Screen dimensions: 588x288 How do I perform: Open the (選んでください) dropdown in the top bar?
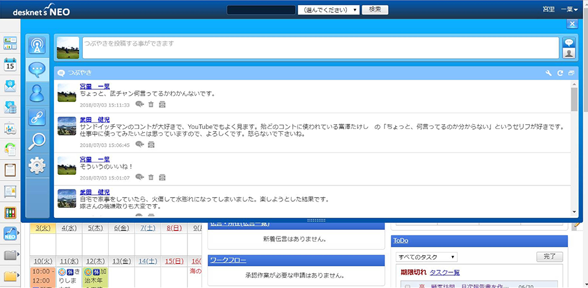pyautogui.click(x=329, y=10)
